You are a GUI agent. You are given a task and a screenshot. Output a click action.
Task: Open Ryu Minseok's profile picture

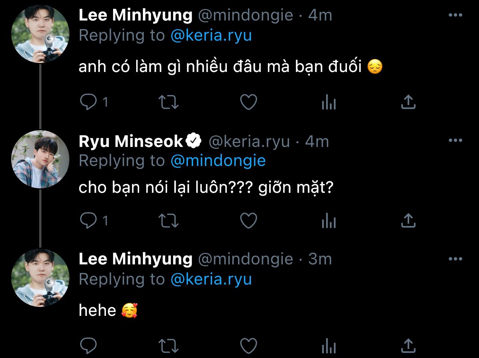40,159
